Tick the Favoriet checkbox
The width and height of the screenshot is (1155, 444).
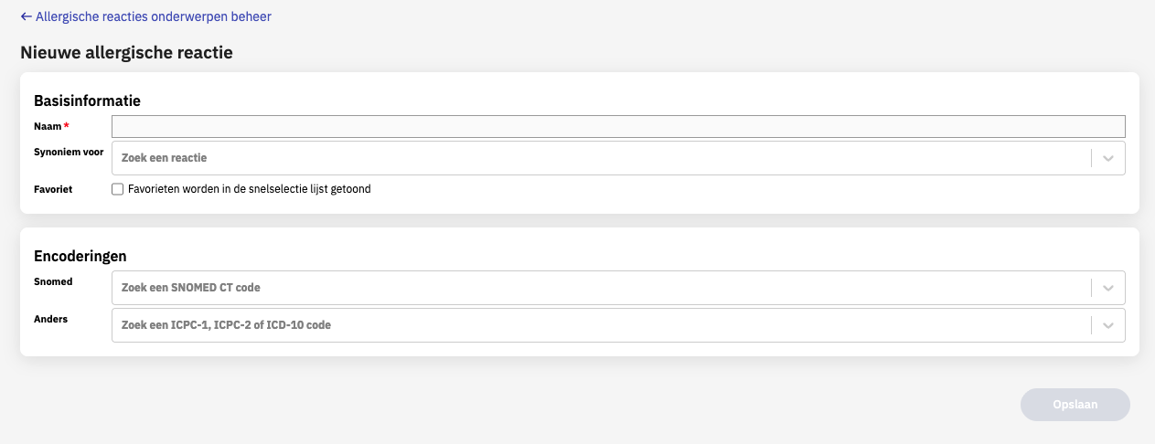point(117,189)
